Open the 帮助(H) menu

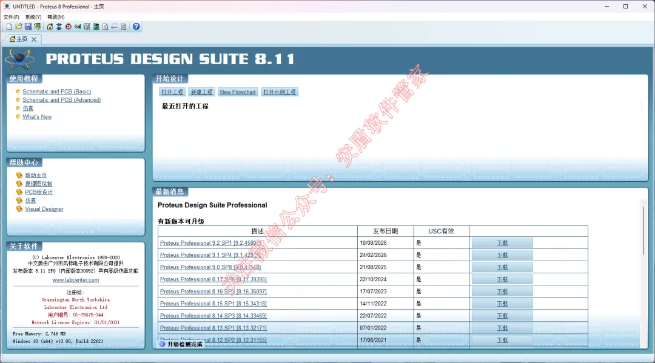56,17
